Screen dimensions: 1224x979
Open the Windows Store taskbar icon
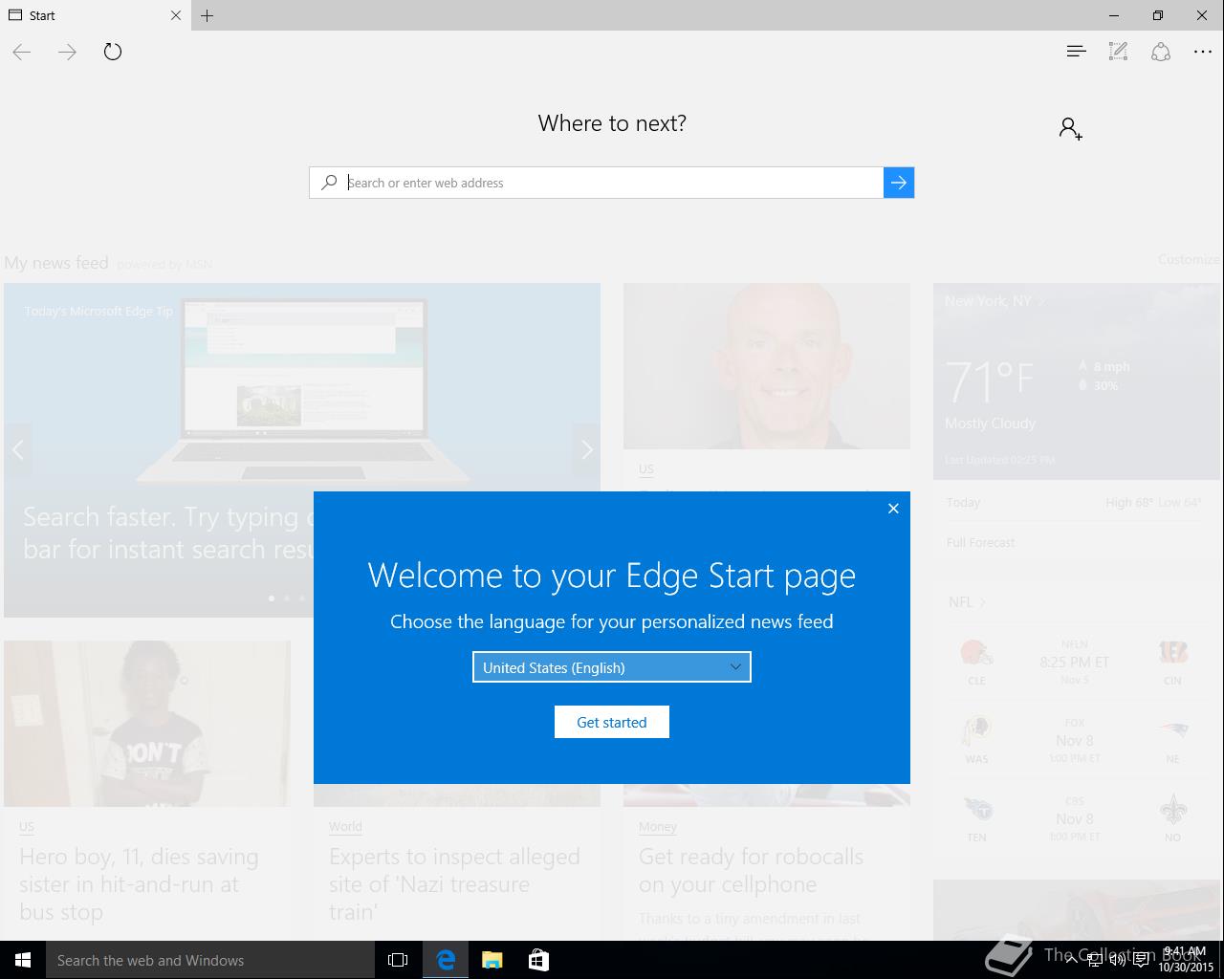tap(538, 960)
